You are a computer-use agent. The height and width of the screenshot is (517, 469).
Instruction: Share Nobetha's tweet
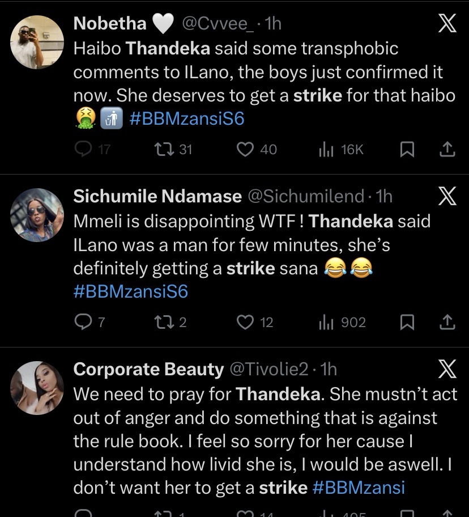pos(447,149)
